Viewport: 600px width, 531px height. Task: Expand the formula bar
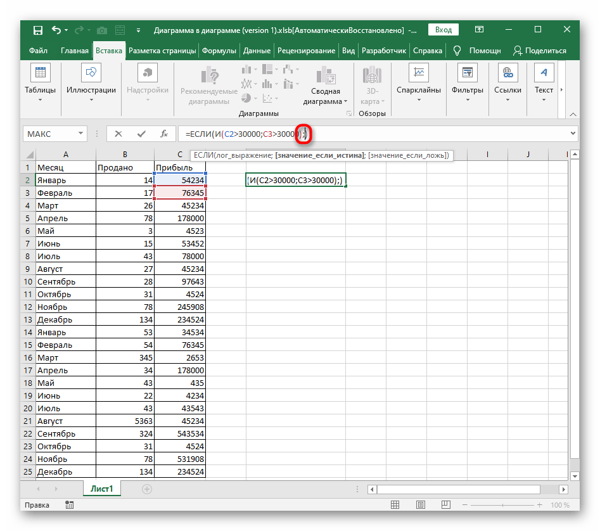(573, 134)
